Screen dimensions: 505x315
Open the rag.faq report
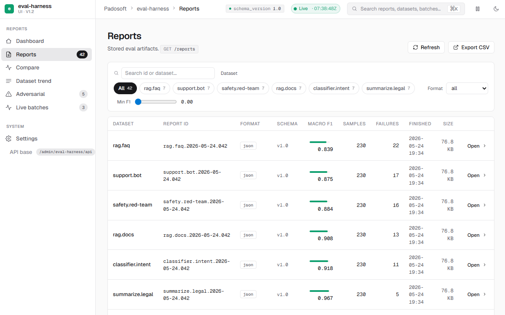point(476,146)
